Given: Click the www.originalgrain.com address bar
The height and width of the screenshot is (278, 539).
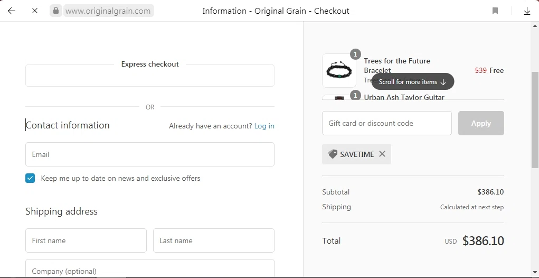Looking at the screenshot, I should 108,11.
